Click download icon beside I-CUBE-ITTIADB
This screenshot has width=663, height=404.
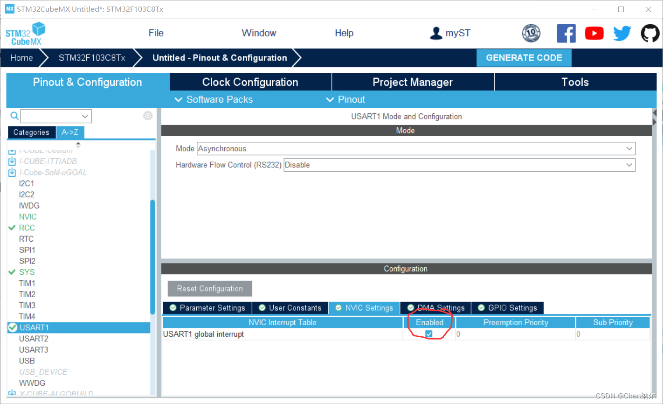[12, 161]
